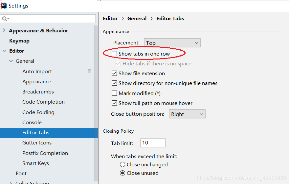289x184 pixels.
Task: Collapse the Editor tree node
Action: pos(4,51)
